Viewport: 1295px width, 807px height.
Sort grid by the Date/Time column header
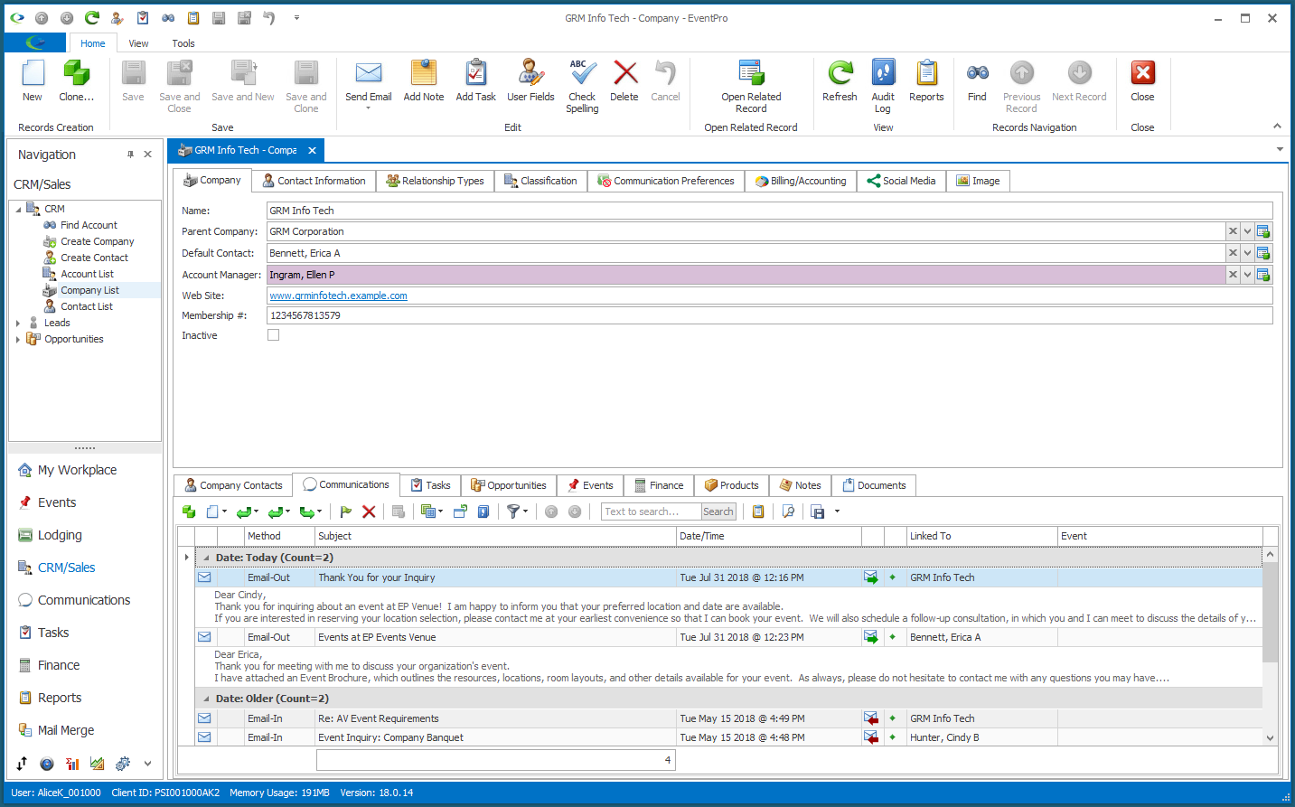click(x=768, y=536)
